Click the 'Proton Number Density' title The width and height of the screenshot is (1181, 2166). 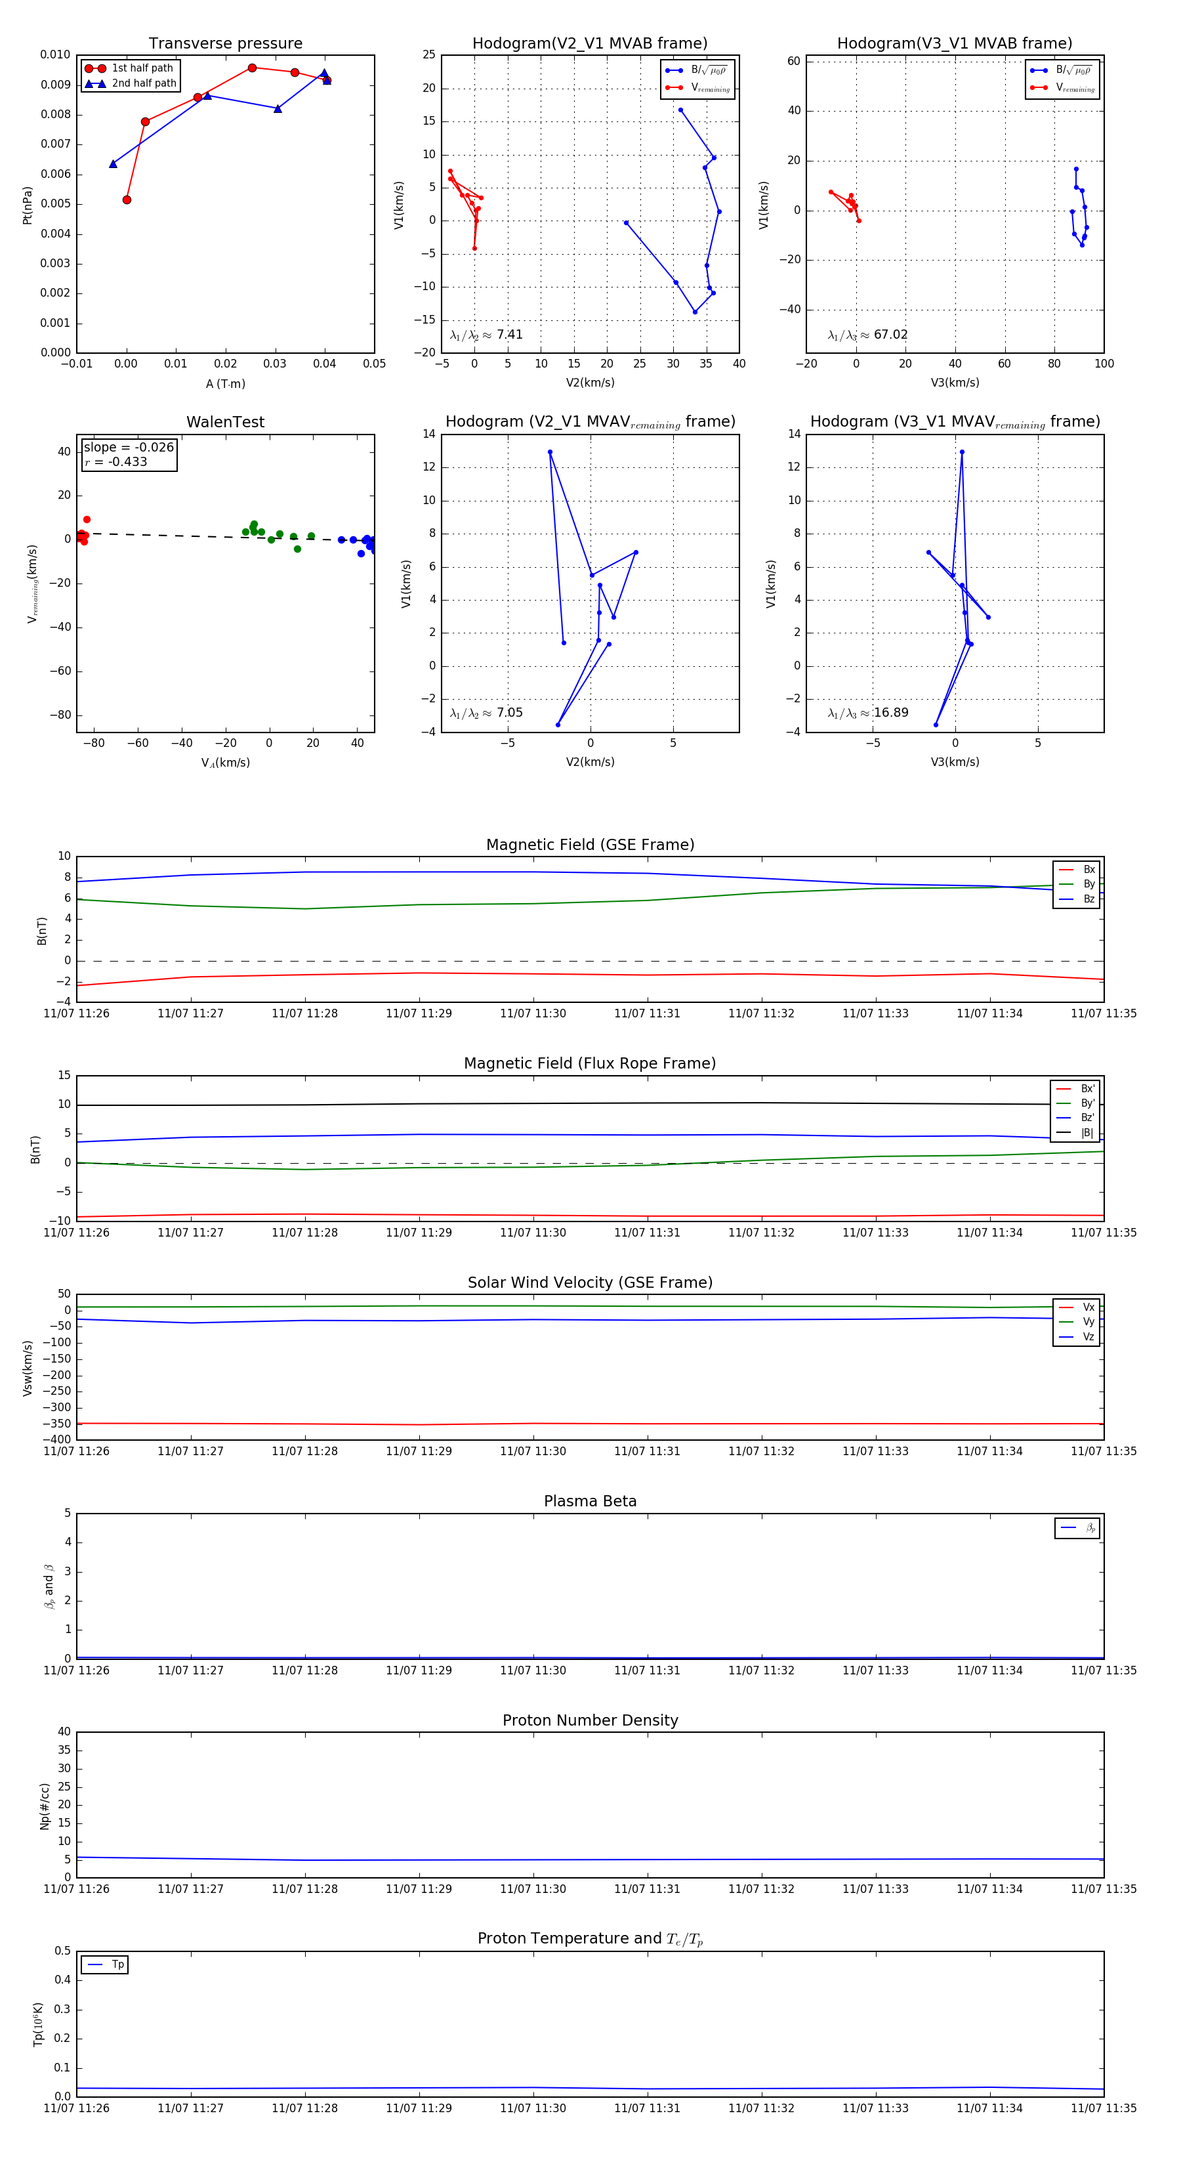point(590,1720)
